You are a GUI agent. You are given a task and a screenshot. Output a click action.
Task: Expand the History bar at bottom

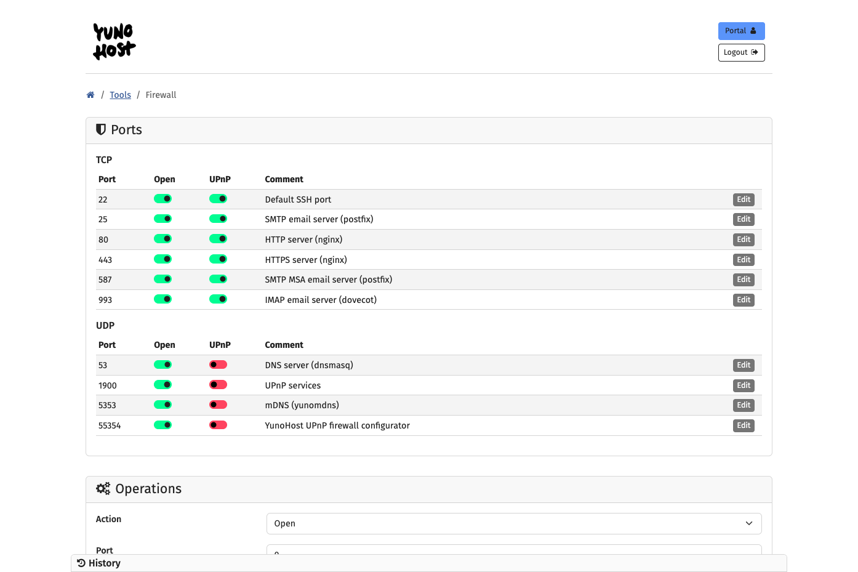(x=429, y=563)
